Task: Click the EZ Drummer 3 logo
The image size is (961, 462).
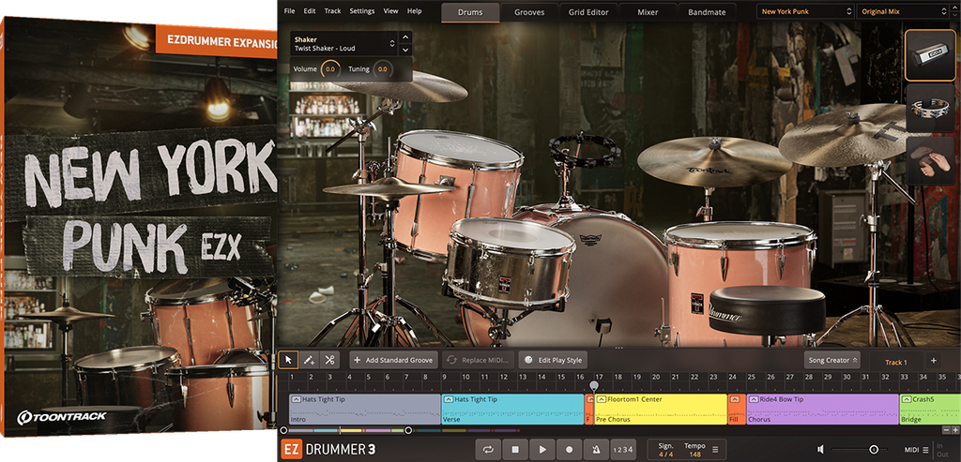Action: 328,450
